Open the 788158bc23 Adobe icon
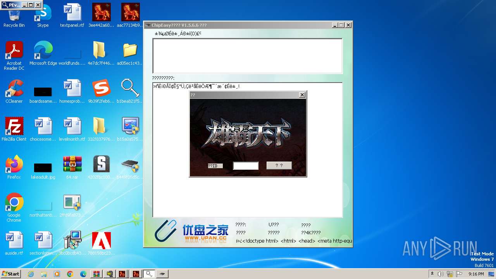496x279 pixels. (x=101, y=243)
